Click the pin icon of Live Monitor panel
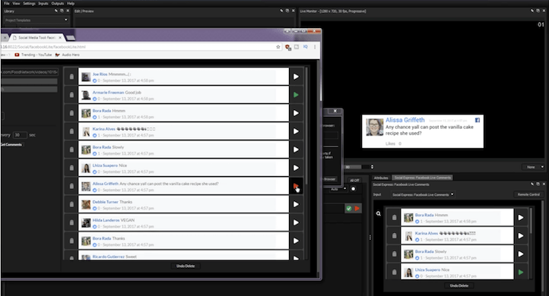Viewport: 549px width, 296px height. [x=532, y=11]
